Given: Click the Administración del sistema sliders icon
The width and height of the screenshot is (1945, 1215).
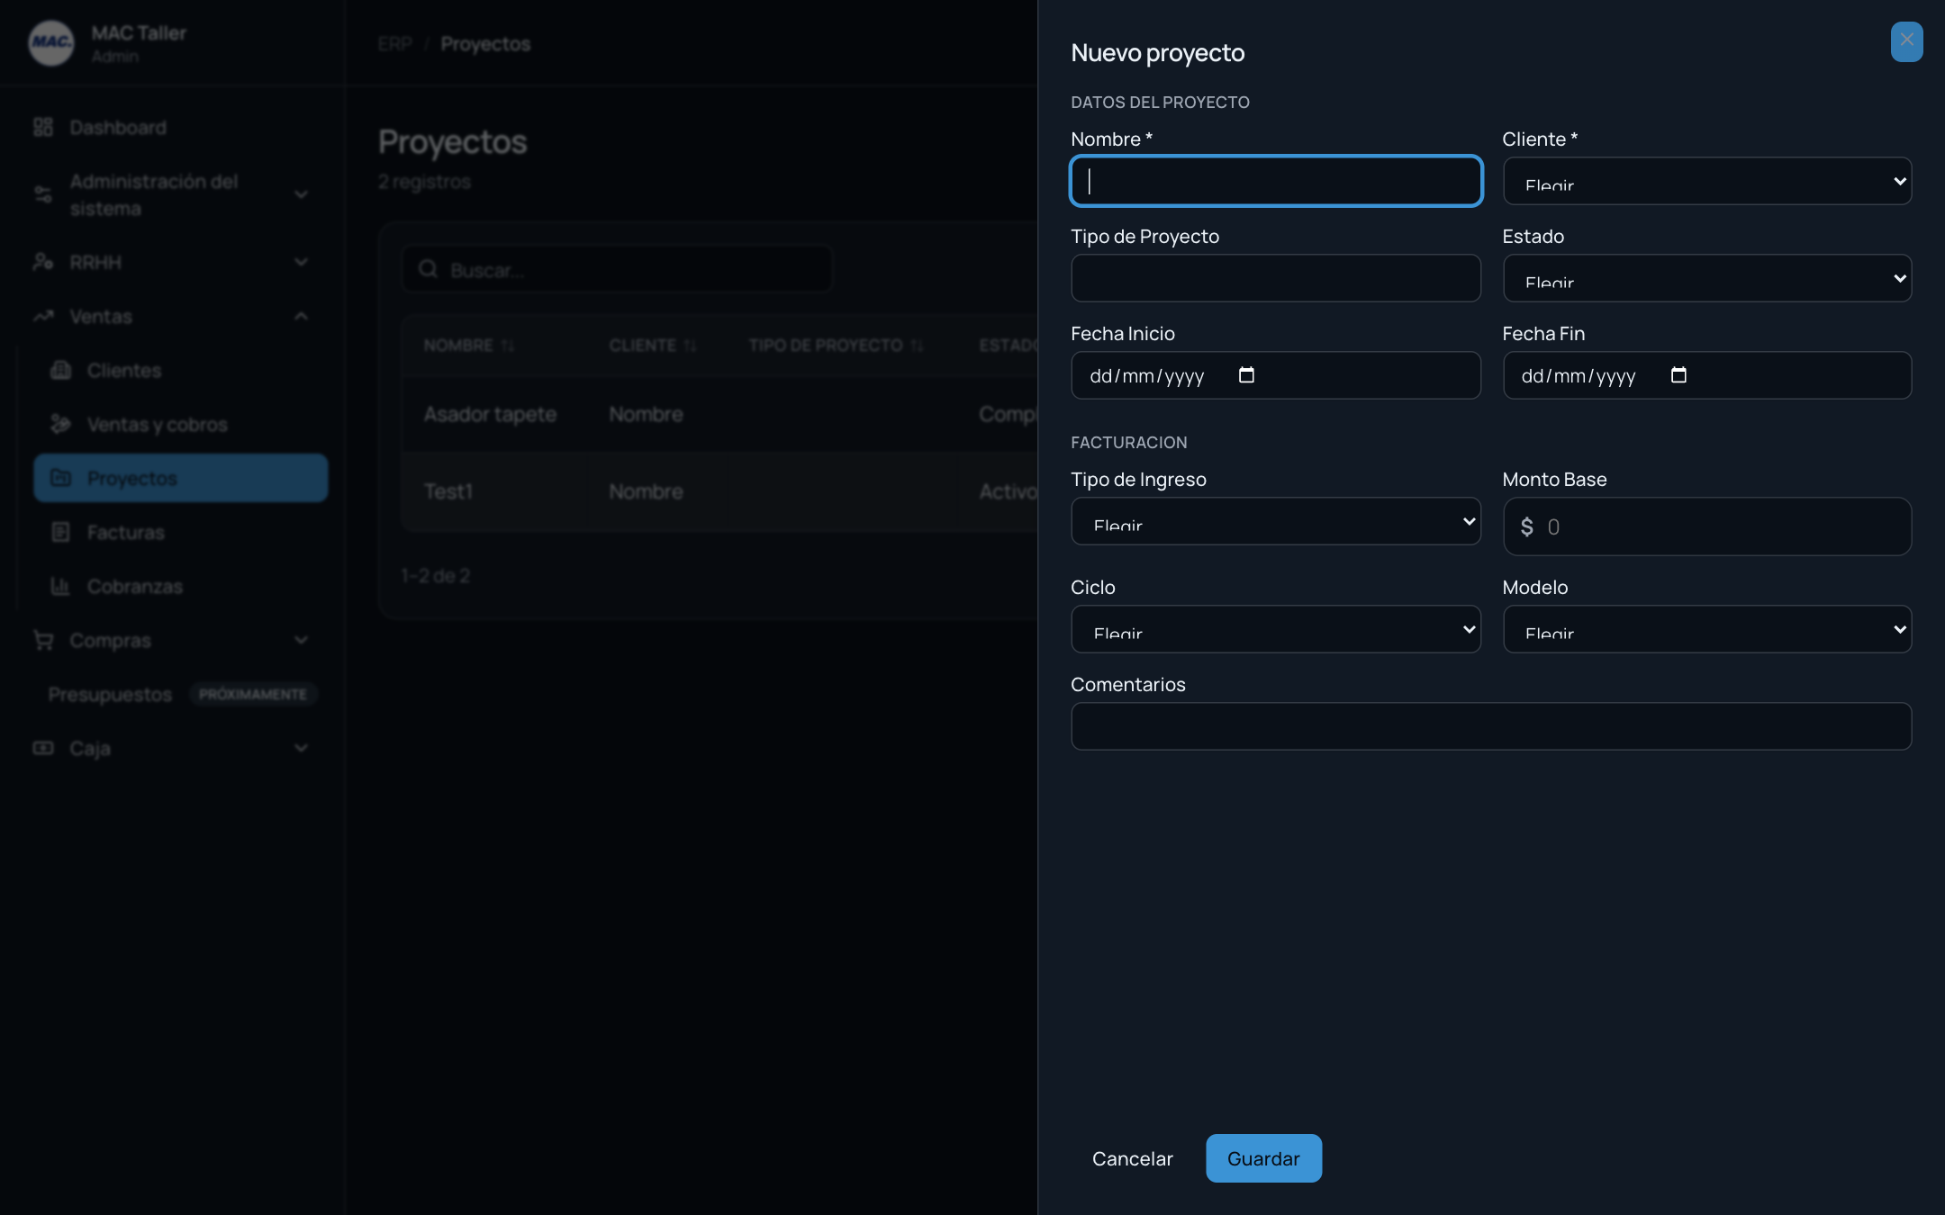Looking at the screenshot, I should click(x=43, y=194).
